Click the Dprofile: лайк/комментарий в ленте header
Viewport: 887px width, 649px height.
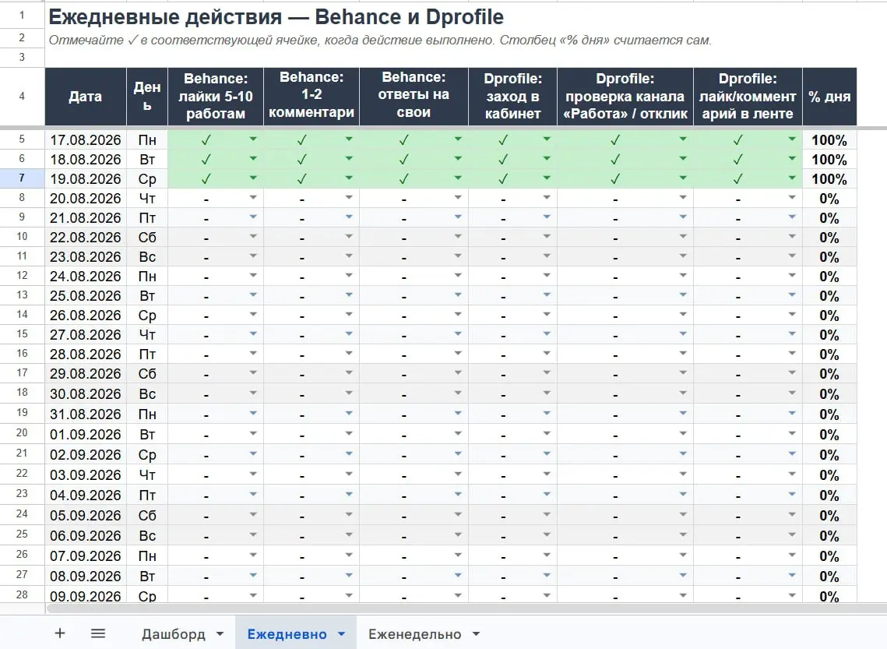coord(748,97)
